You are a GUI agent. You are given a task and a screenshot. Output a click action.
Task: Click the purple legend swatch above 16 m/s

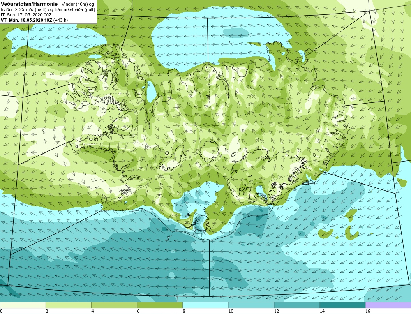(388, 305)
